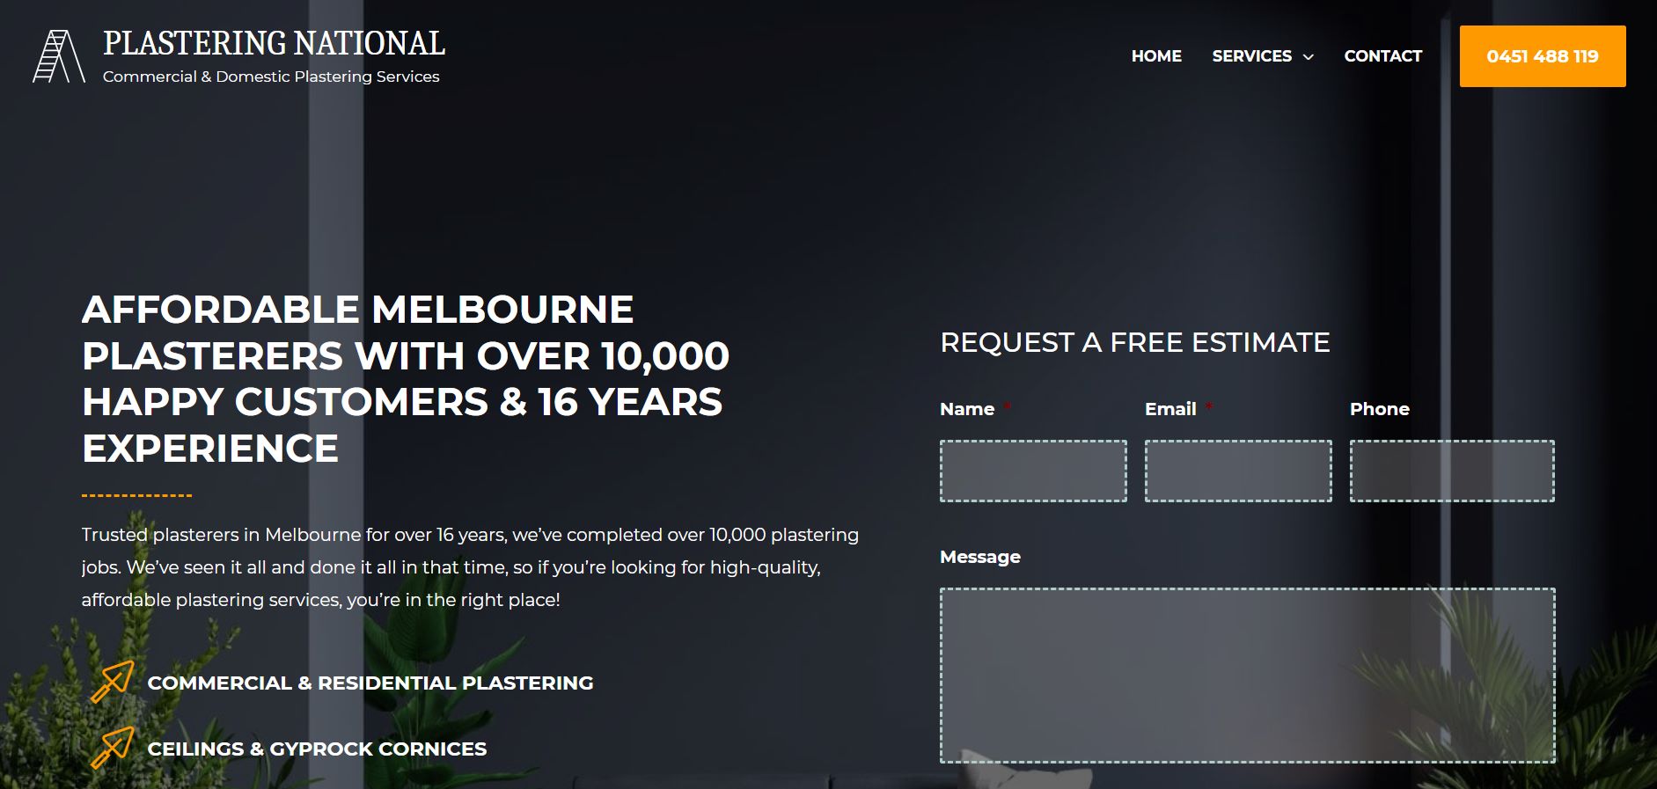This screenshot has height=789, width=1657.
Task: Click the Email field label
Action: pyautogui.click(x=1170, y=409)
